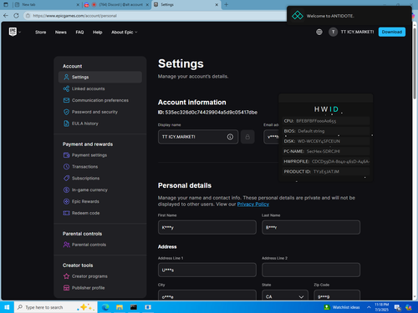418x313 pixels.
Task: Open the language globe icon
Action: click(319, 32)
